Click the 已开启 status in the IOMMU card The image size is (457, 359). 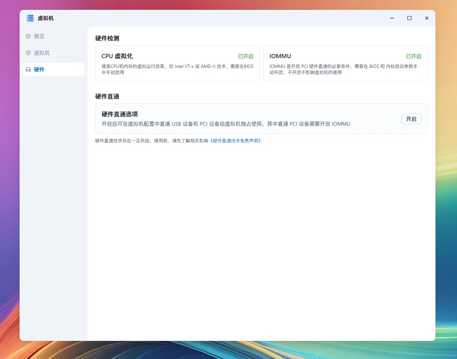click(413, 56)
